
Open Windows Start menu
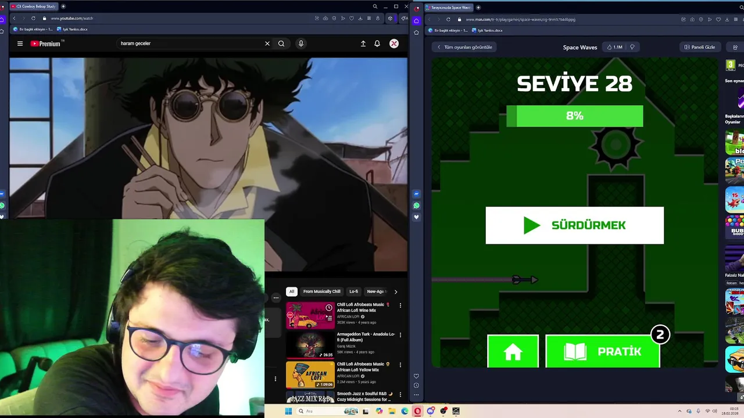[x=288, y=411]
